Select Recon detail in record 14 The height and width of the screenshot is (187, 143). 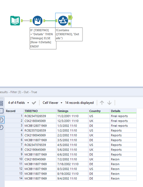123,178
